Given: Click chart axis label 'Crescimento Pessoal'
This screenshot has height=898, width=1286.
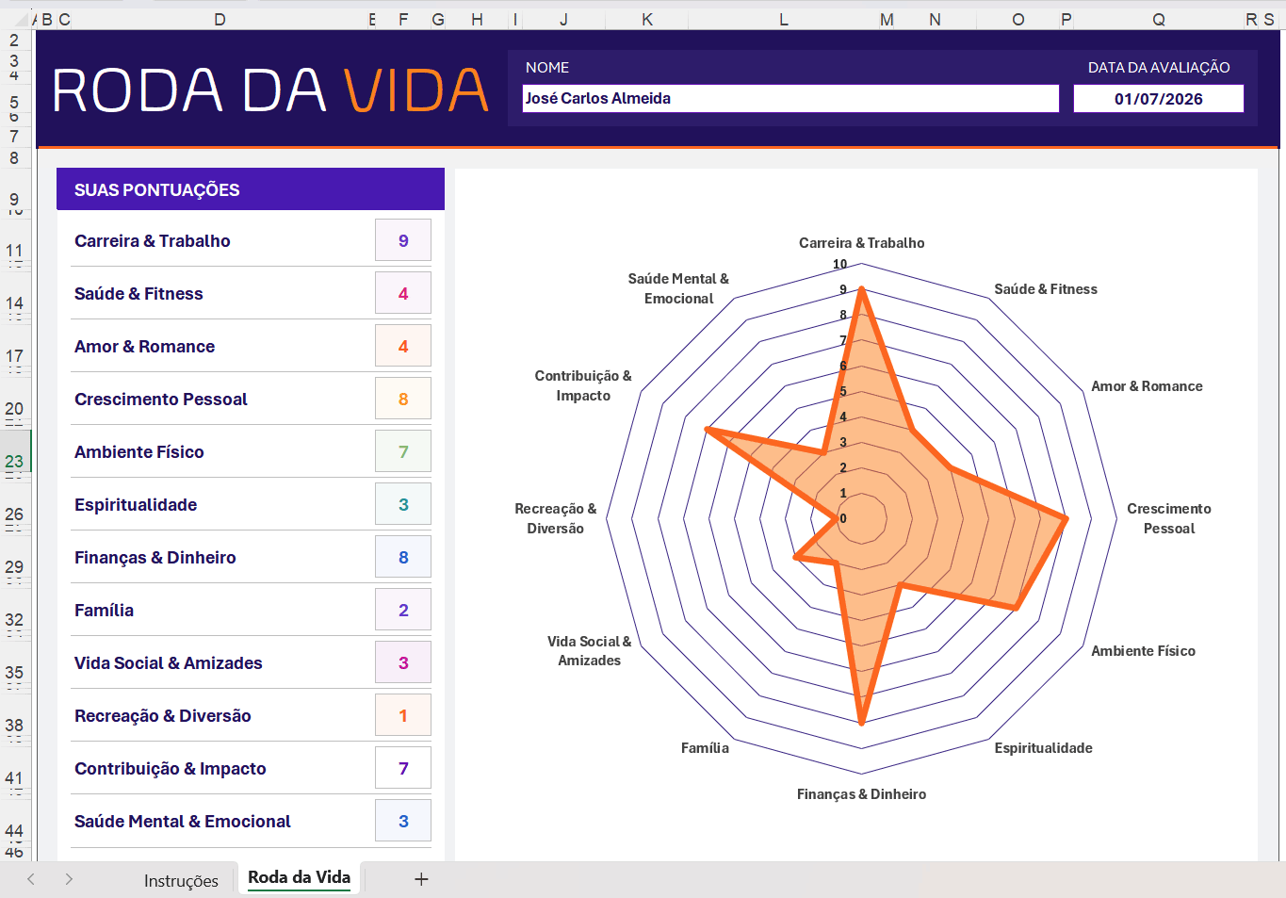Looking at the screenshot, I should tap(1169, 518).
